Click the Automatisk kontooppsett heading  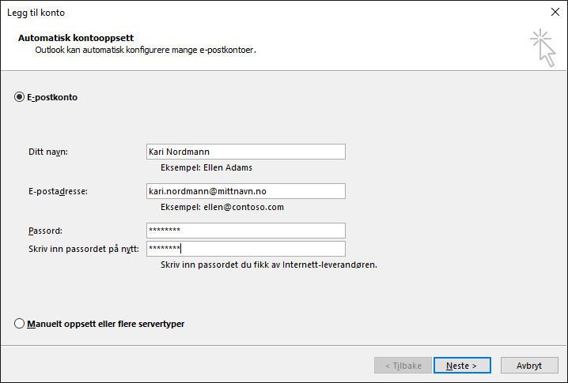click(x=76, y=38)
